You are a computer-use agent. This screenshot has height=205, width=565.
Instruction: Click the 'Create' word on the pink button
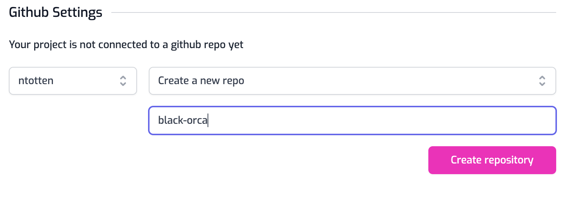[x=466, y=160]
